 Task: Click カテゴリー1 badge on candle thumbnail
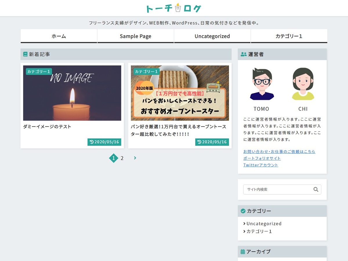(x=39, y=71)
